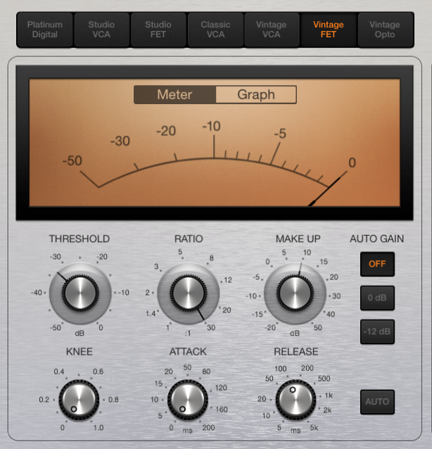Click the 1.4 value on Ratio dial
The image size is (432, 449).
[151, 314]
